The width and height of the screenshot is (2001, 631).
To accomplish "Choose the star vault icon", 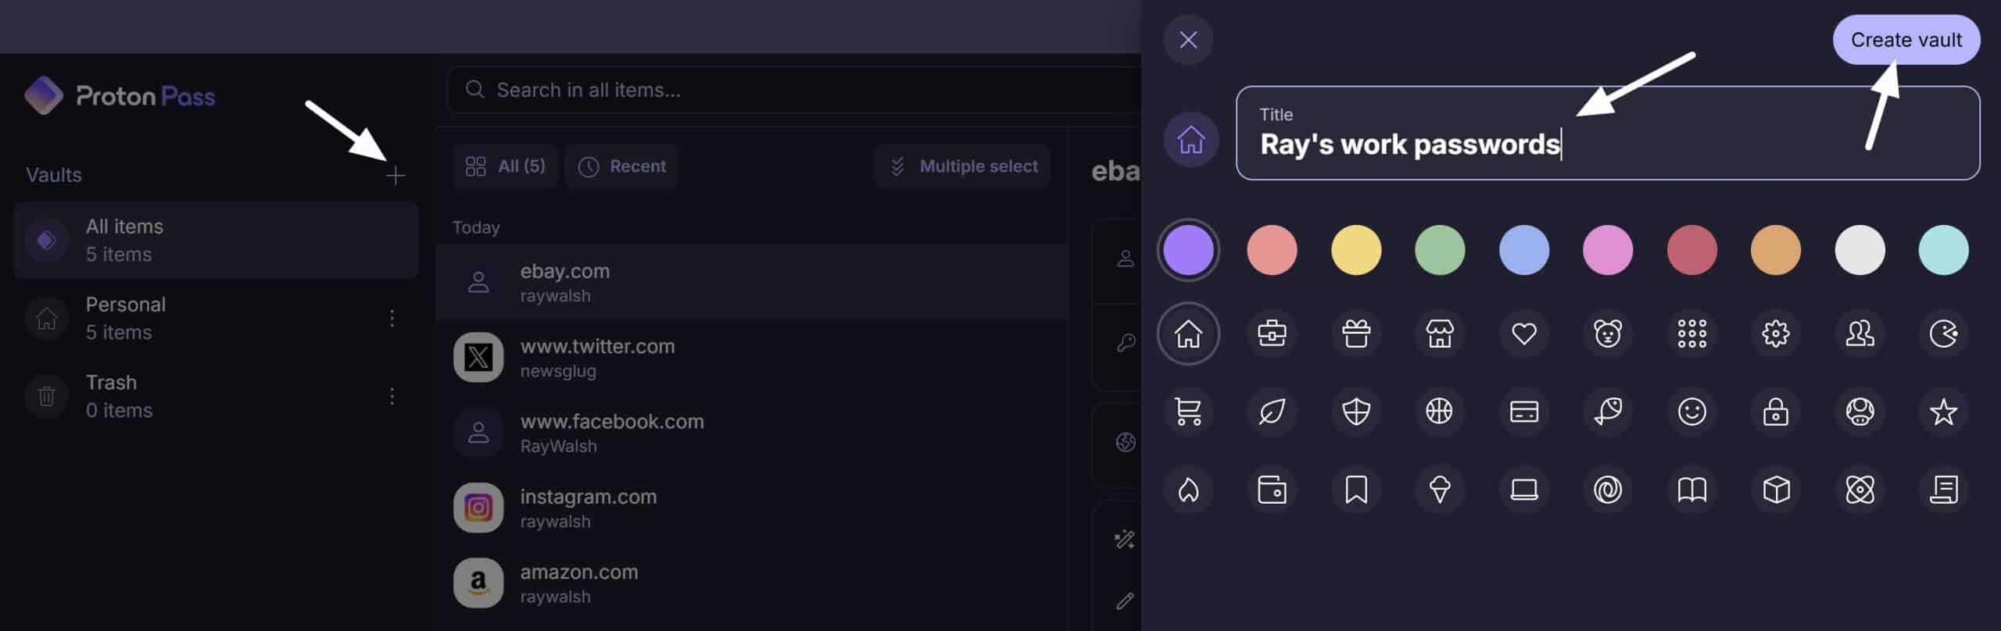I will [1944, 411].
